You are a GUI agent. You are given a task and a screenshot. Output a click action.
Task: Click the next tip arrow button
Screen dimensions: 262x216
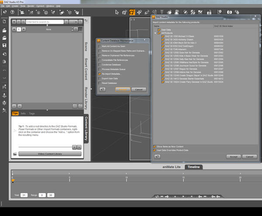point(79,147)
